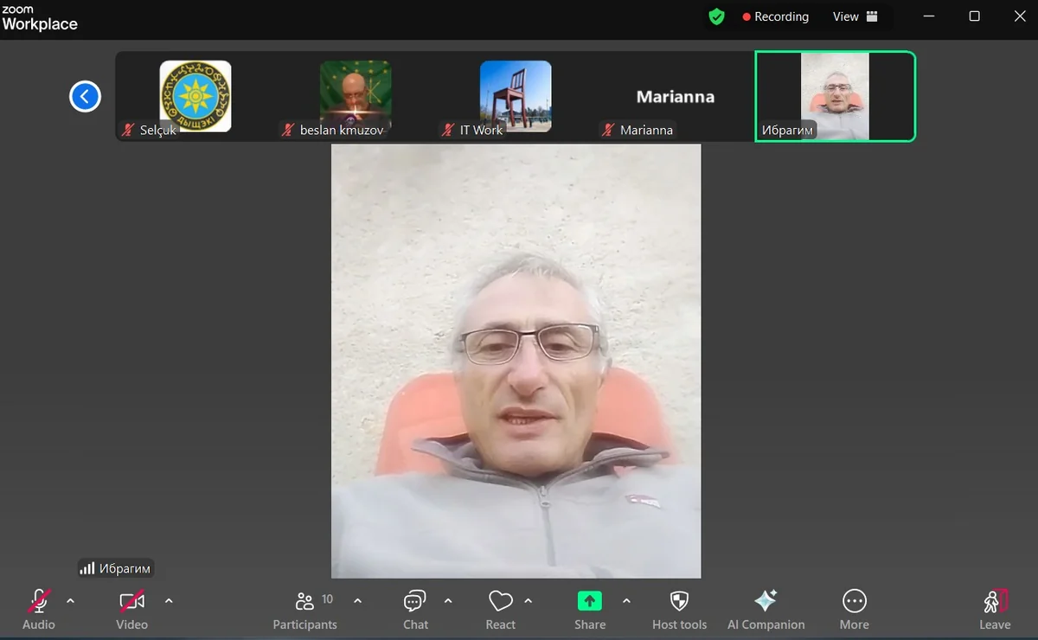Expand video options arrow next to Video
Viewport: 1038px width, 640px height.
169,600
